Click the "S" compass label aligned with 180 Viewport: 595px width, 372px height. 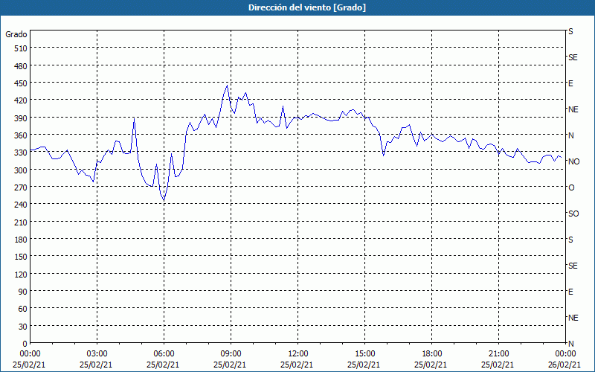click(570, 240)
